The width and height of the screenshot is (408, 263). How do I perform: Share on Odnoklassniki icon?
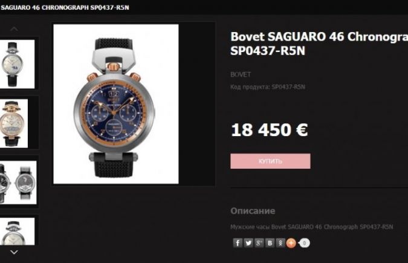pyautogui.click(x=280, y=243)
